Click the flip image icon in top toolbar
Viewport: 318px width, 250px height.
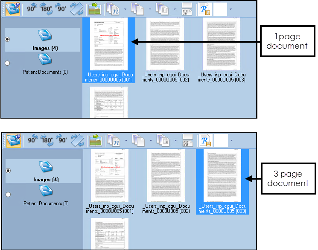[77, 9]
